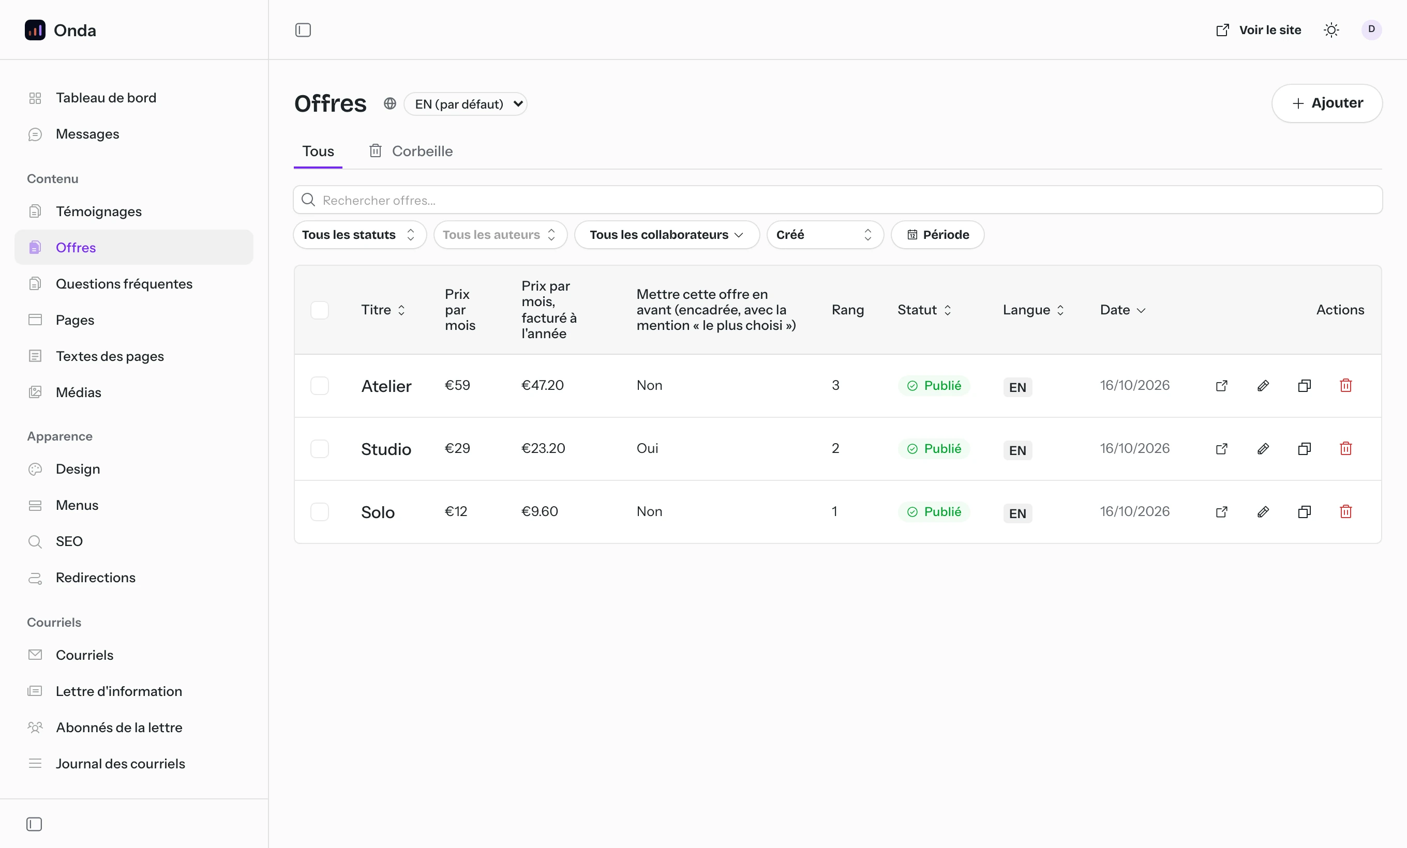Click the Ajouter button
This screenshot has width=1407, height=848.
1326,103
